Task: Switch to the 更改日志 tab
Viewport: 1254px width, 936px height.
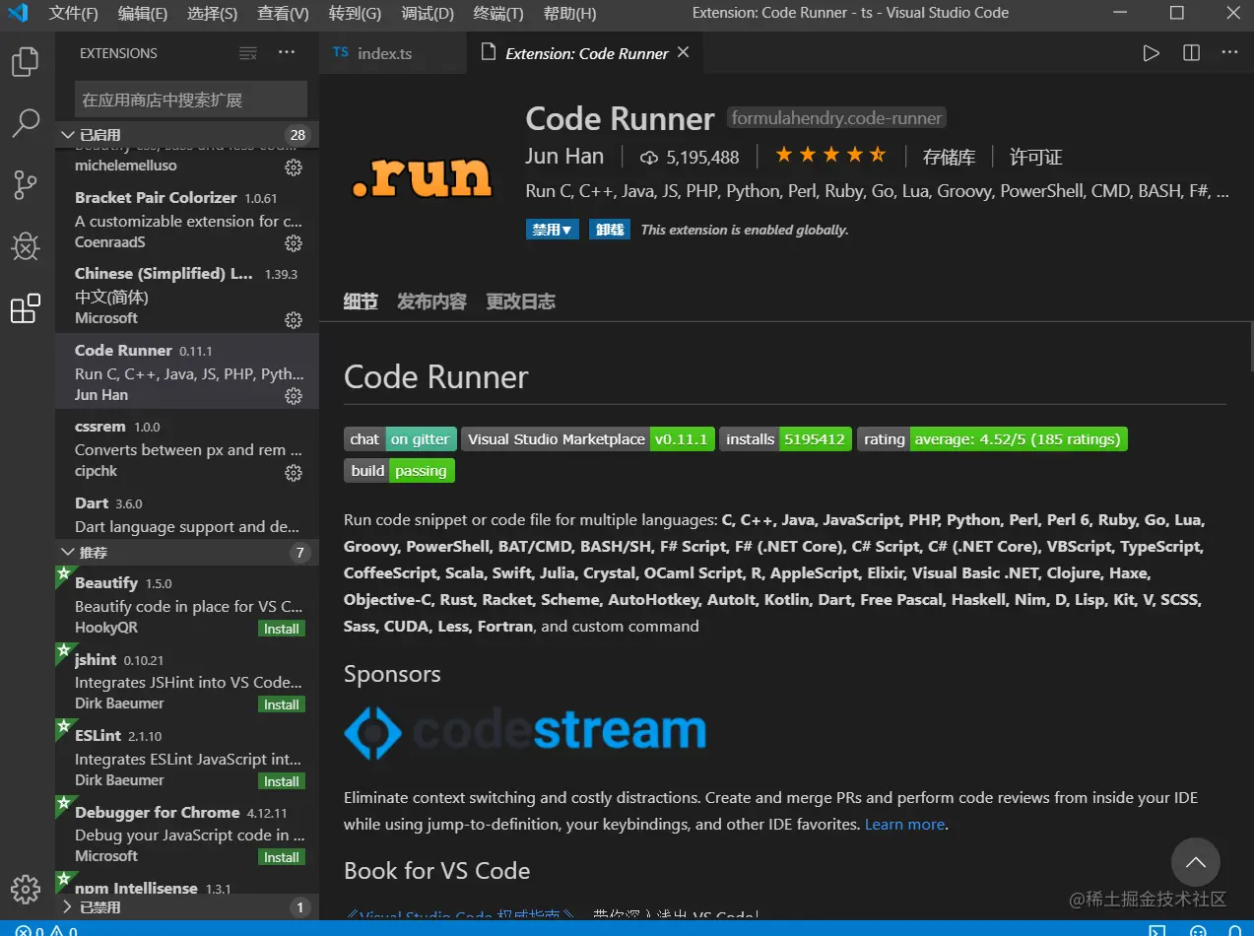Action: coord(520,301)
